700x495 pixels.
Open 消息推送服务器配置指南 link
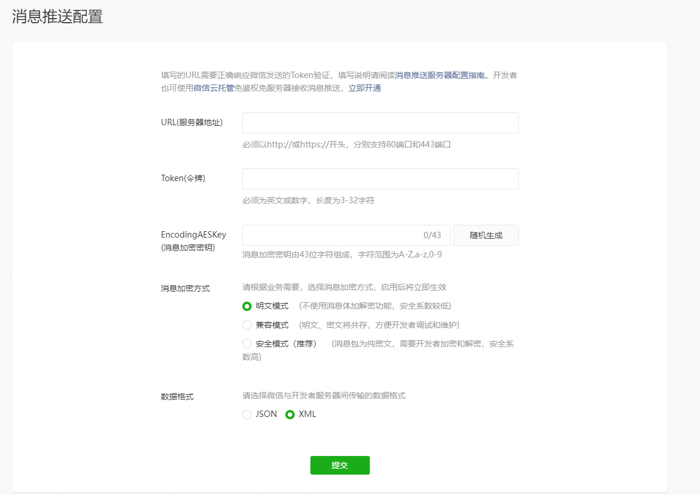tap(440, 75)
